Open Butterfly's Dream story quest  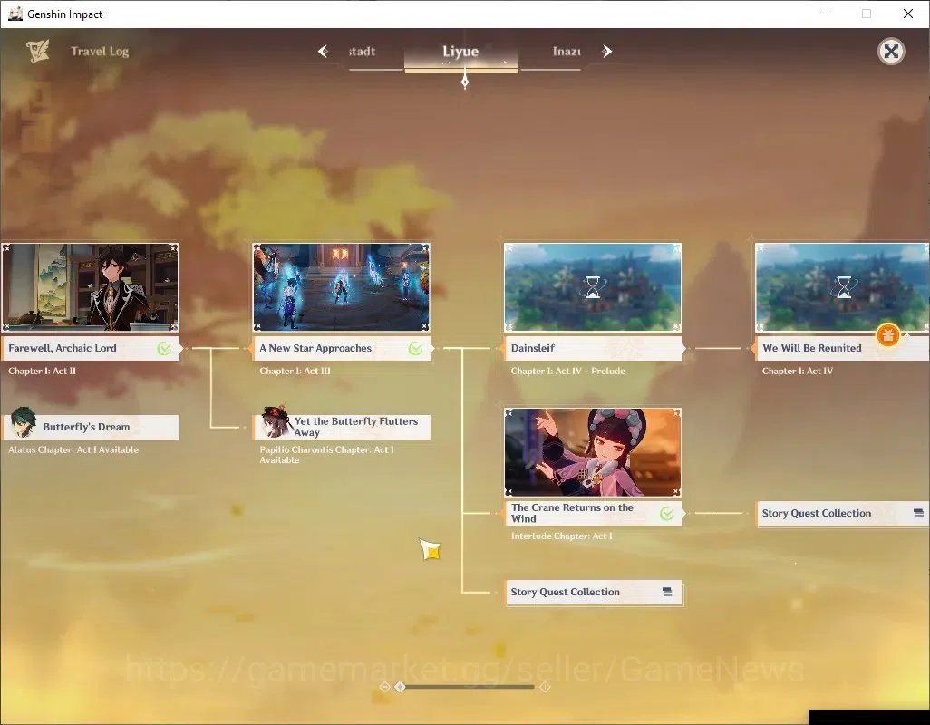click(x=92, y=427)
